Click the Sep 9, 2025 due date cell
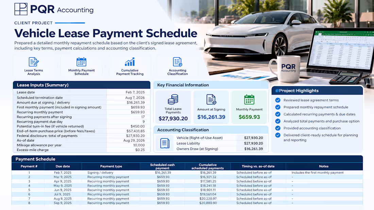Viewport: 374px width, 210px height. pos(63,203)
